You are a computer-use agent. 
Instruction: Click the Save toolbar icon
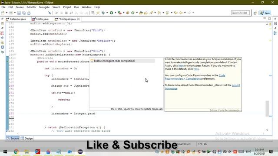pyautogui.click(x=19, y=13)
